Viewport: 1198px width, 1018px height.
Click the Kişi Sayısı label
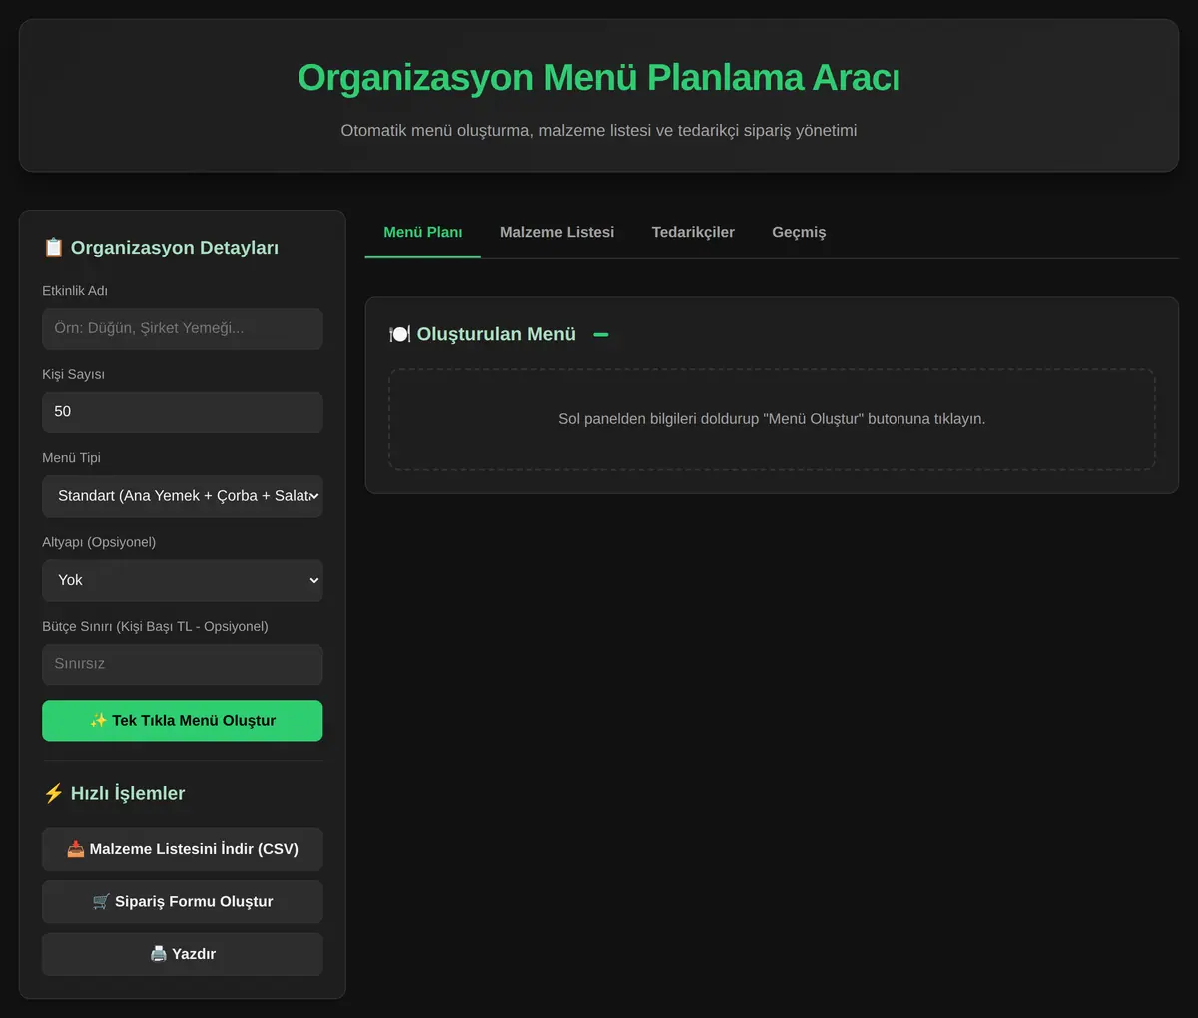pos(73,374)
